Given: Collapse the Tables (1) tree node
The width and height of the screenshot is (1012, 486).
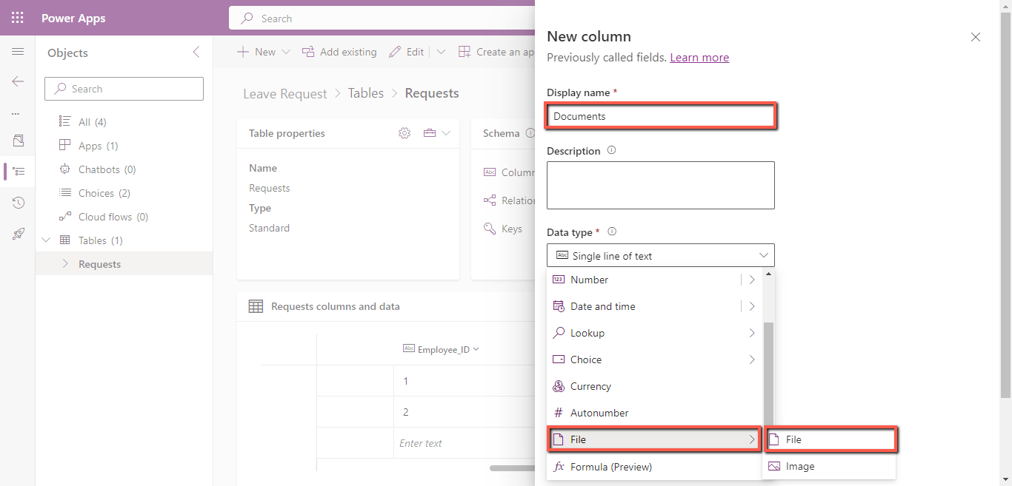Looking at the screenshot, I should coord(47,240).
